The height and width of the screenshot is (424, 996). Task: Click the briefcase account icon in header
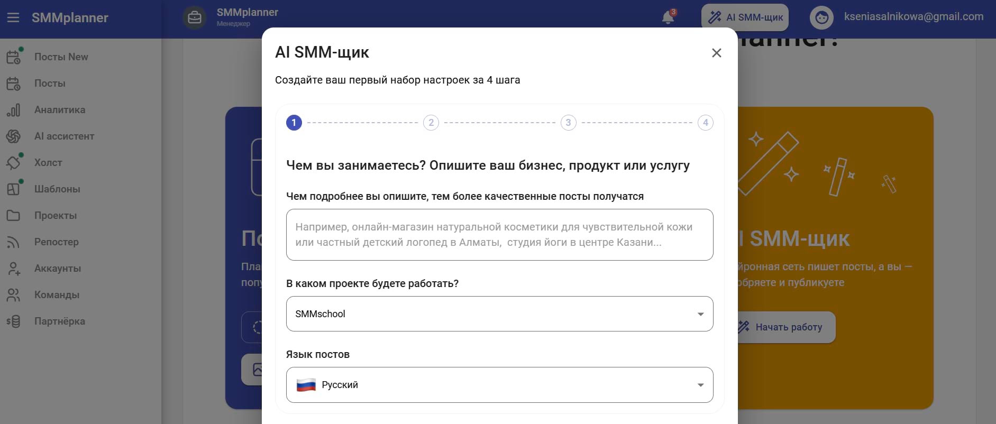pyautogui.click(x=195, y=17)
